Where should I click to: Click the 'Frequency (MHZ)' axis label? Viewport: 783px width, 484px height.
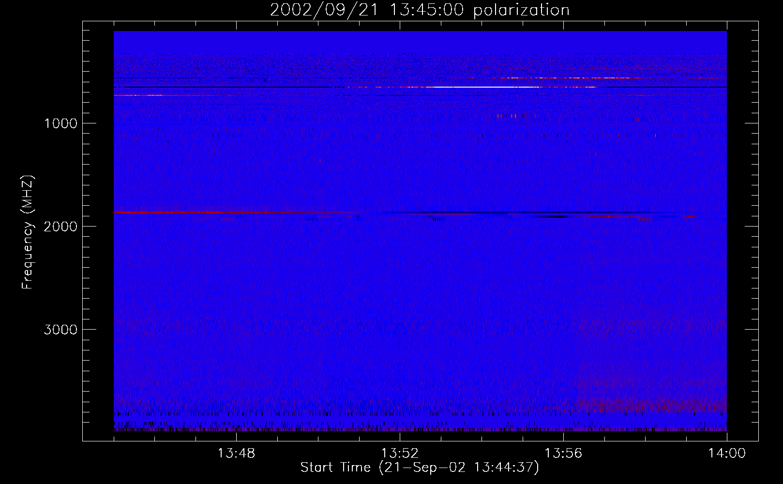coord(28,232)
